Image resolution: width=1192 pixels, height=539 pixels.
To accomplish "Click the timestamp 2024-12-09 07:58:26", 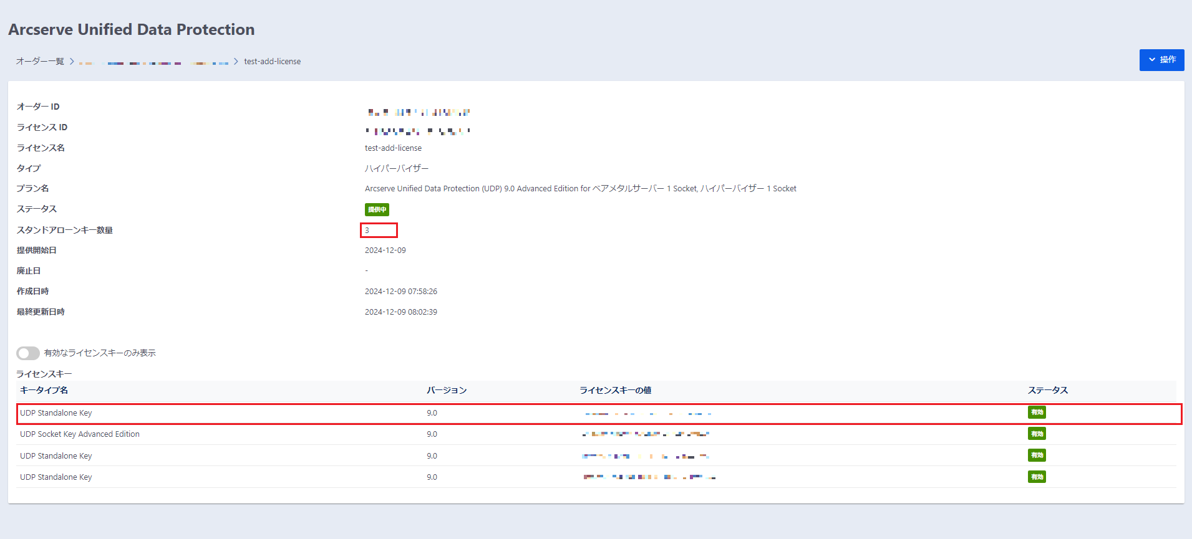I will [401, 291].
